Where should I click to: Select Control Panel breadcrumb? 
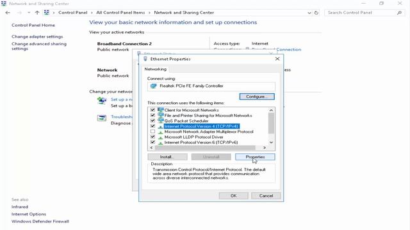pyautogui.click(x=72, y=13)
